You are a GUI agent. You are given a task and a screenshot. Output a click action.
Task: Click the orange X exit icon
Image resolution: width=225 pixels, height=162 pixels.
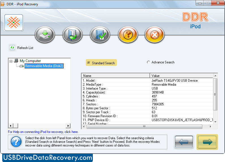pyautogui.click(x=155, y=35)
